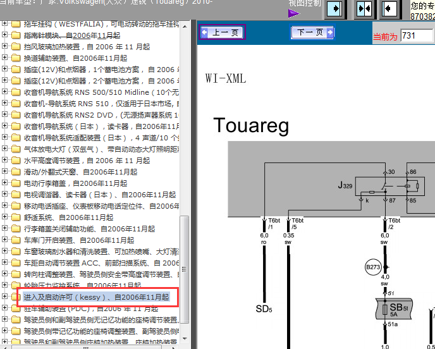Click the B273 connection circle in diagram

373,267
